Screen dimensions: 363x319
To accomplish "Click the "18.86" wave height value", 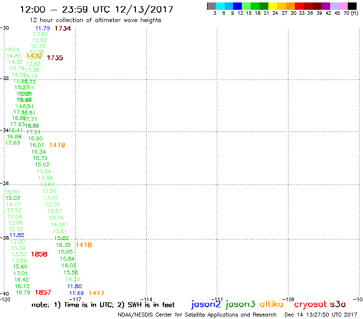I will coord(32,126).
